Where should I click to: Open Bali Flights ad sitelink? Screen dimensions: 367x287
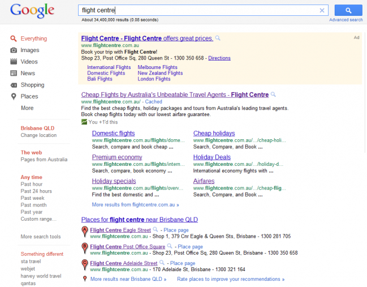click(x=100, y=79)
